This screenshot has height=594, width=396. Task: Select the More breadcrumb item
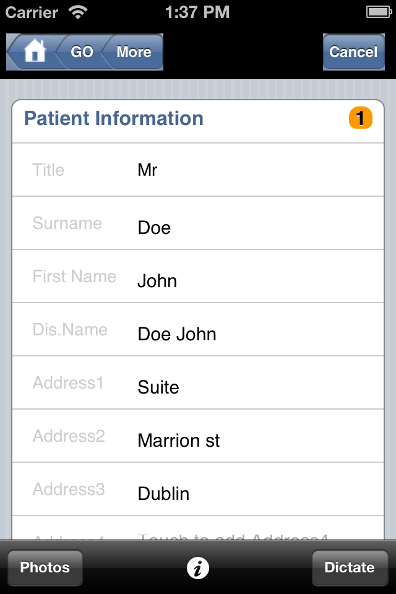click(133, 51)
